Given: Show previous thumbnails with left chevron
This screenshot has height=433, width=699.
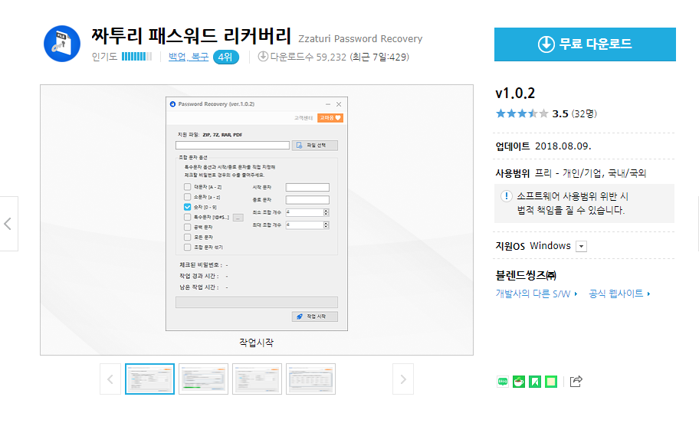Looking at the screenshot, I should coord(110,379).
